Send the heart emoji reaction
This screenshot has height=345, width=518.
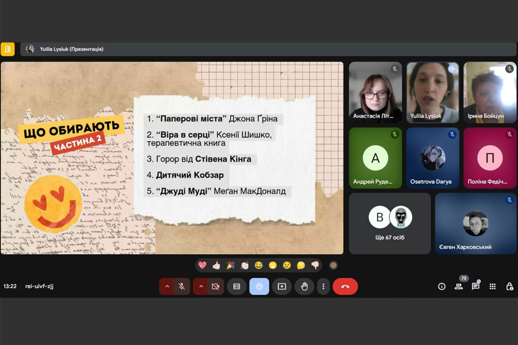click(202, 265)
